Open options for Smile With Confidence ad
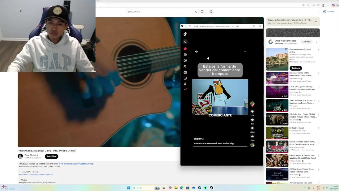 (316, 42)
